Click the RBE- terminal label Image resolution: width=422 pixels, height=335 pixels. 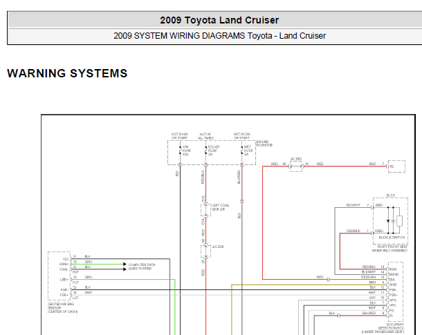pos(379,205)
